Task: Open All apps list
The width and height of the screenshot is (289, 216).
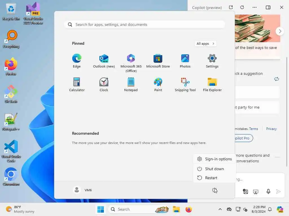Action: [x=205, y=44]
